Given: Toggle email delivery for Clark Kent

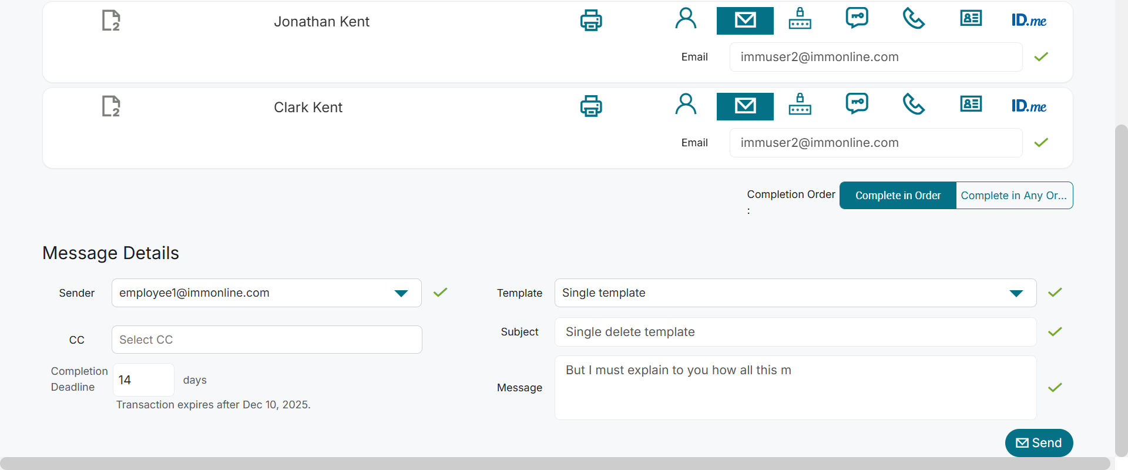Looking at the screenshot, I should pos(745,106).
